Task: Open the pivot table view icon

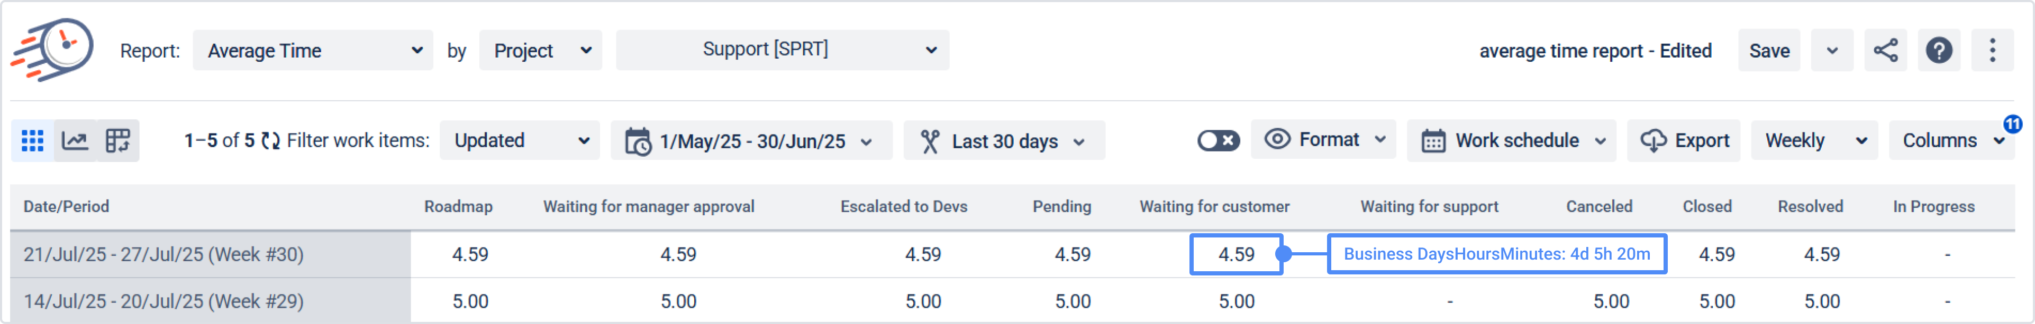Action: pyautogui.click(x=117, y=141)
